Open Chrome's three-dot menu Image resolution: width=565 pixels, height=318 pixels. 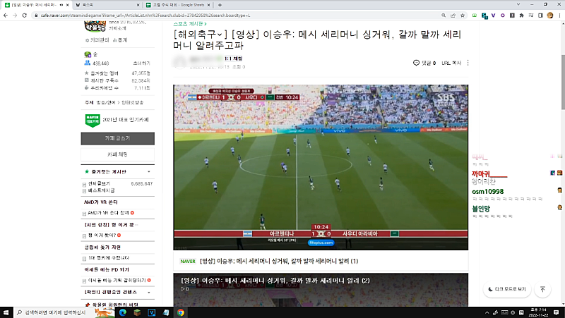[x=559, y=16]
